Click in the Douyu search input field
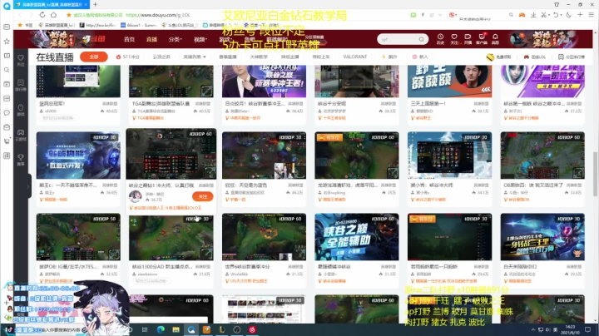Viewport: 599px width, 336px height. click(x=398, y=39)
